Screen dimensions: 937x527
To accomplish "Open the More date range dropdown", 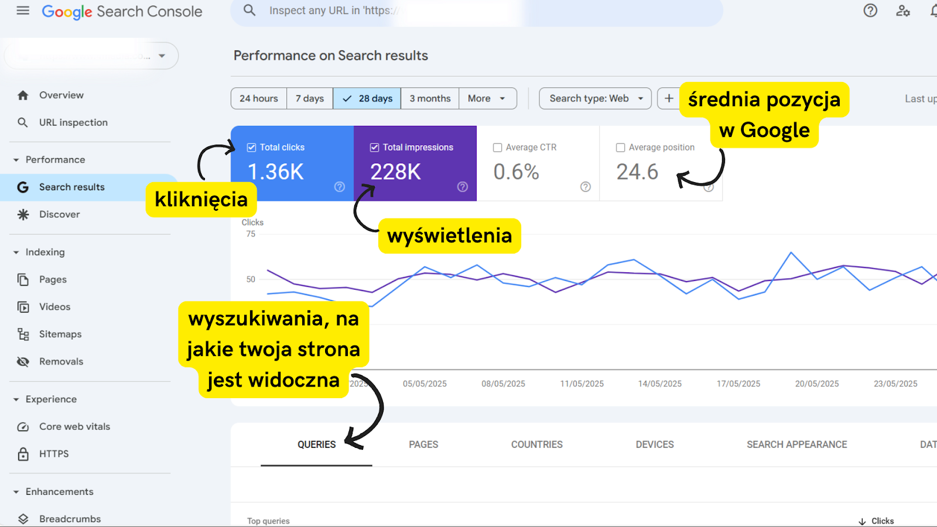I will 487,98.
